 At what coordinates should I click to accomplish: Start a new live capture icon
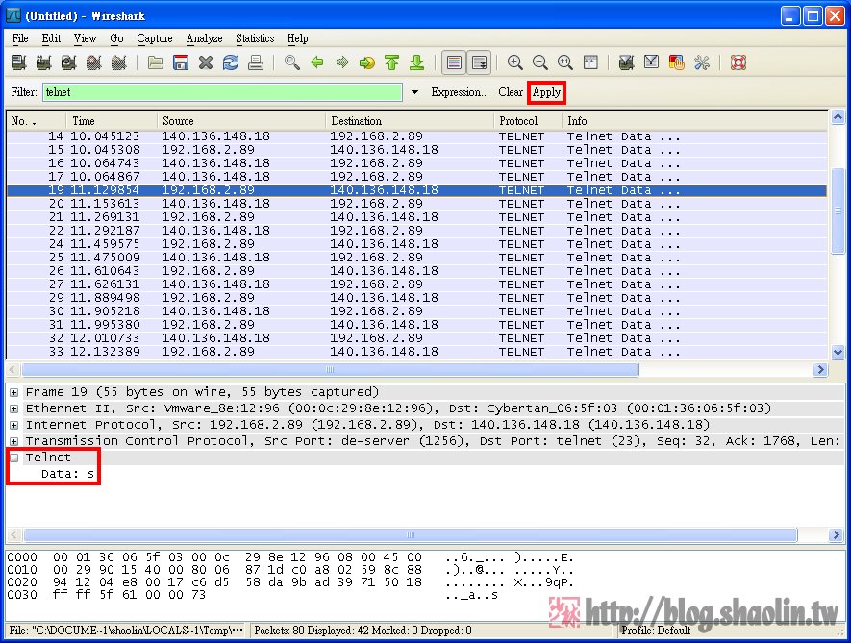click(68, 62)
